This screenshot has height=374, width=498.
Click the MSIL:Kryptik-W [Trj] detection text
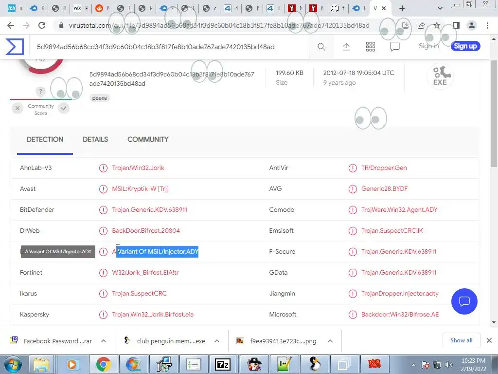(141, 189)
